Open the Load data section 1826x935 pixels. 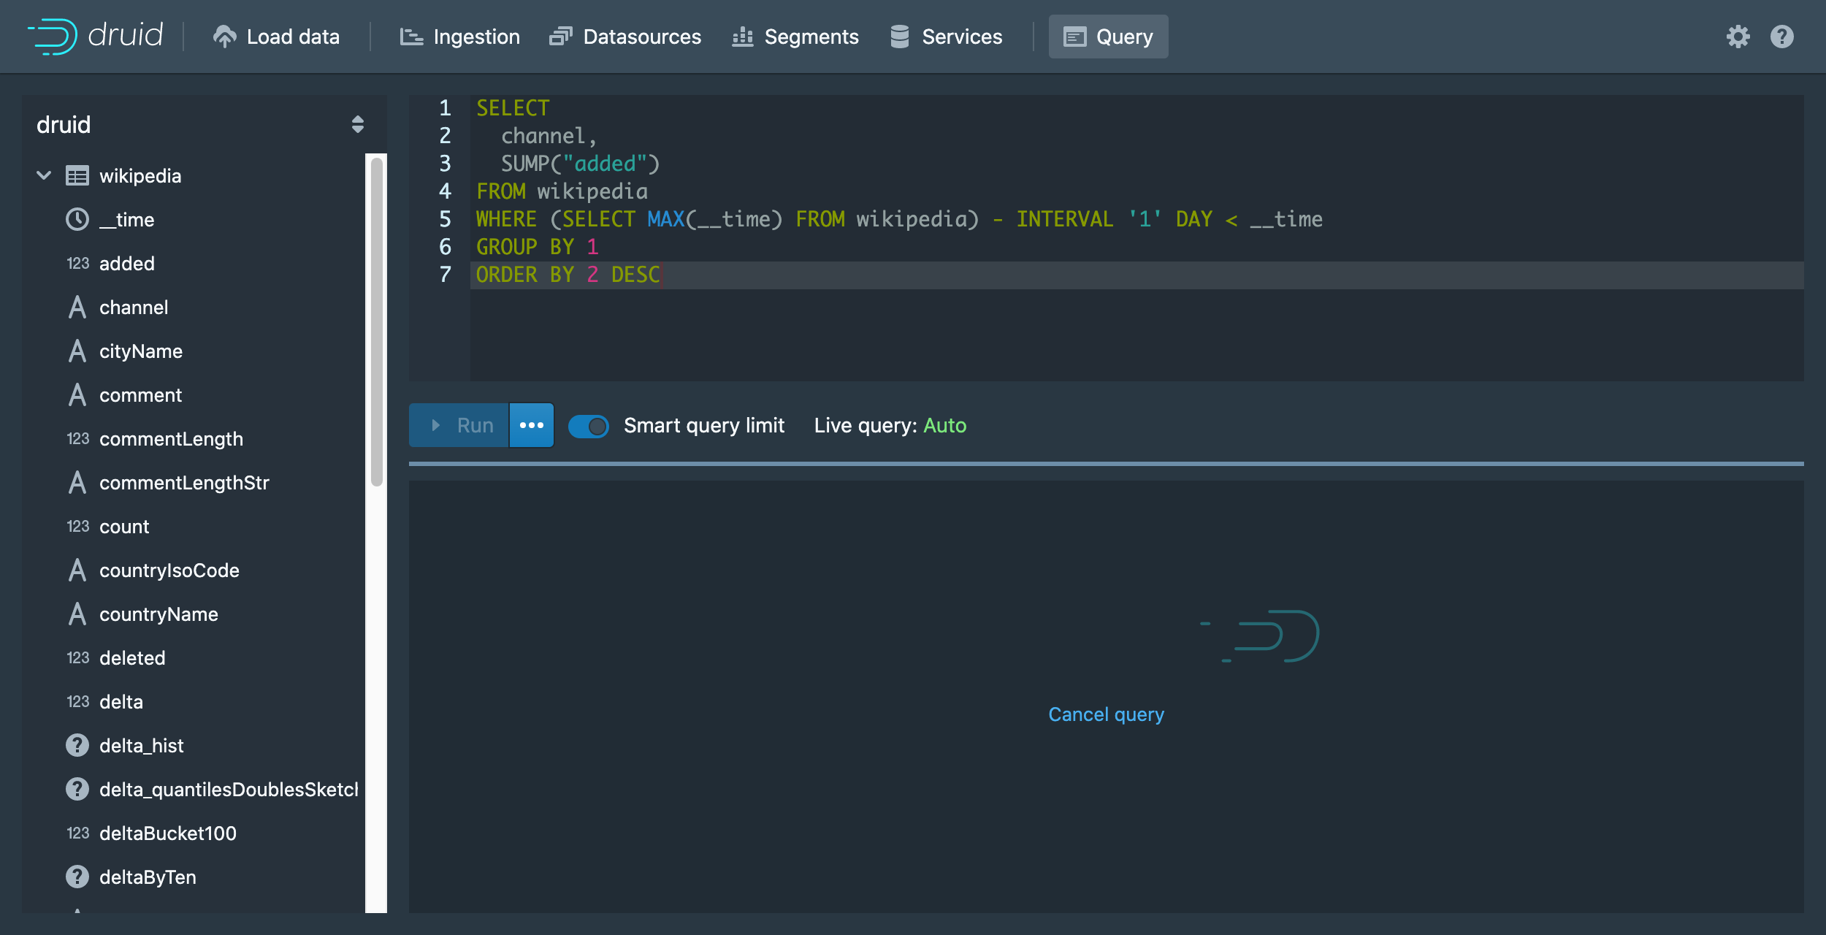point(278,37)
